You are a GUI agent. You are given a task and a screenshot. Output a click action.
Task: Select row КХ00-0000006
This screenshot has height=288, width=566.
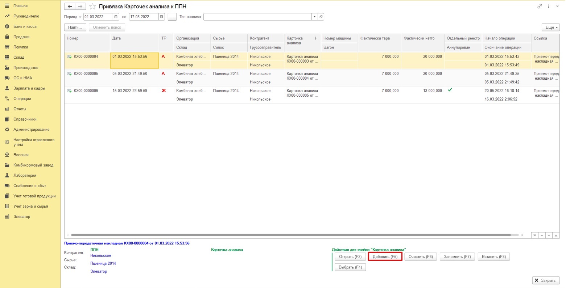click(x=312, y=95)
